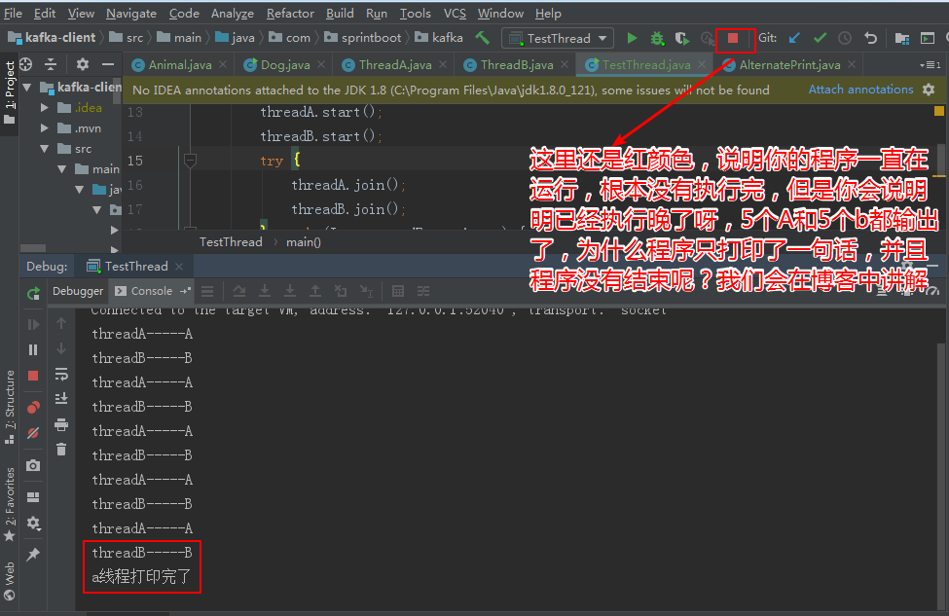Click up arrow in console gutter
This screenshot has height=616, width=949.
point(61,323)
